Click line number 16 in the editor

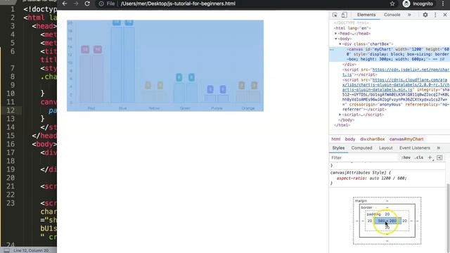point(11,144)
